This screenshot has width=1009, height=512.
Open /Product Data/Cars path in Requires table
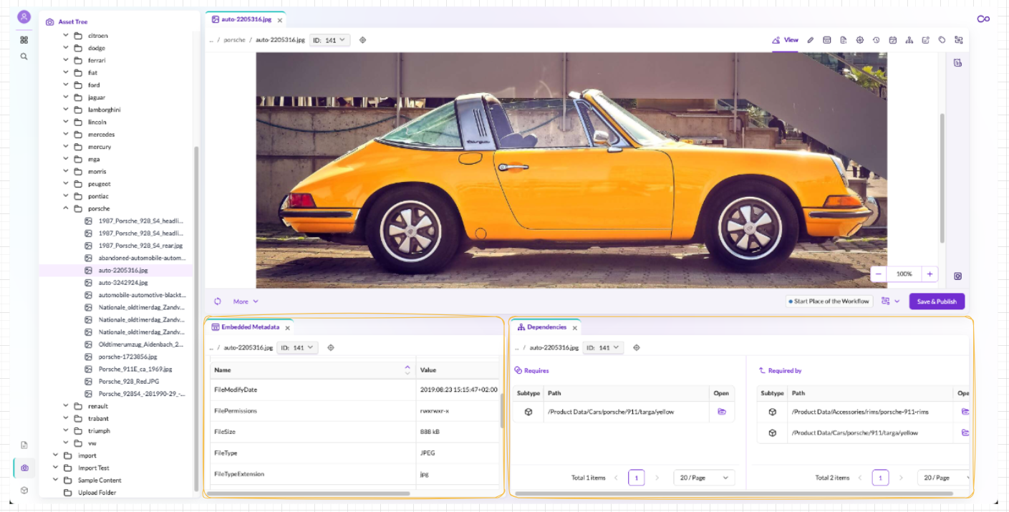721,412
